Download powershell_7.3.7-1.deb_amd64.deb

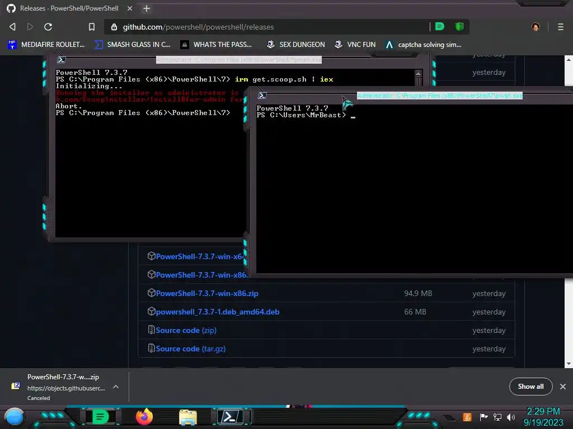pyautogui.click(x=218, y=312)
